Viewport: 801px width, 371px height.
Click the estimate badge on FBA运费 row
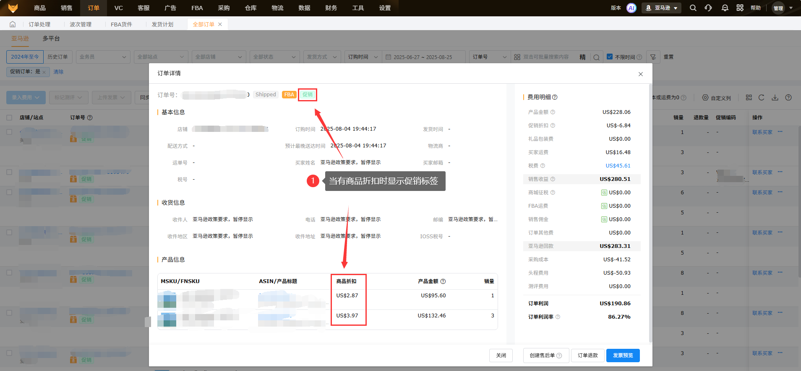(604, 206)
